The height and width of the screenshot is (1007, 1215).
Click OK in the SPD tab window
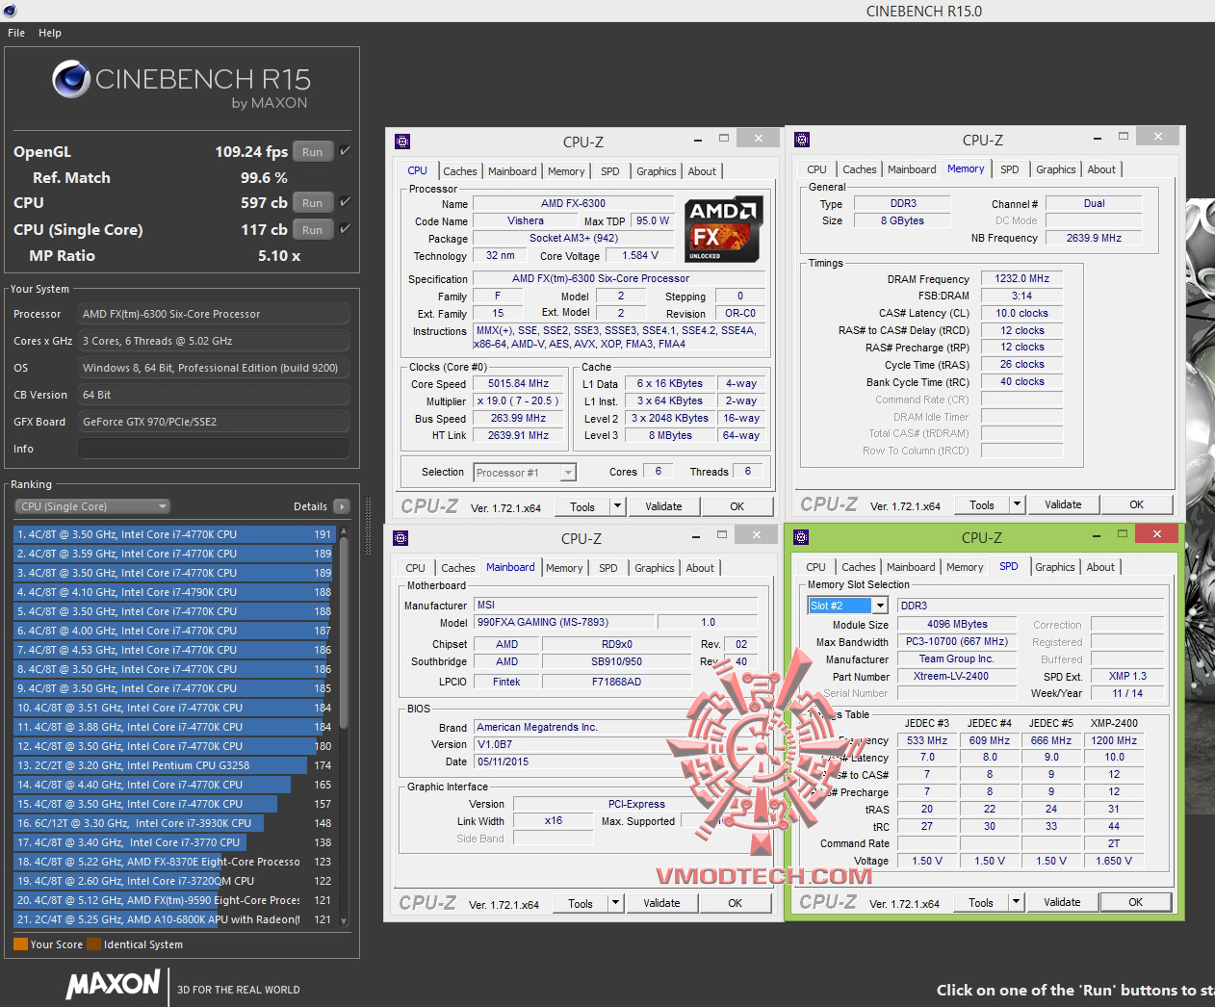[x=1135, y=902]
